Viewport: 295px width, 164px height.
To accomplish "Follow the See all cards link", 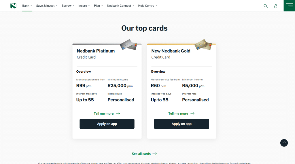I will (144, 154).
